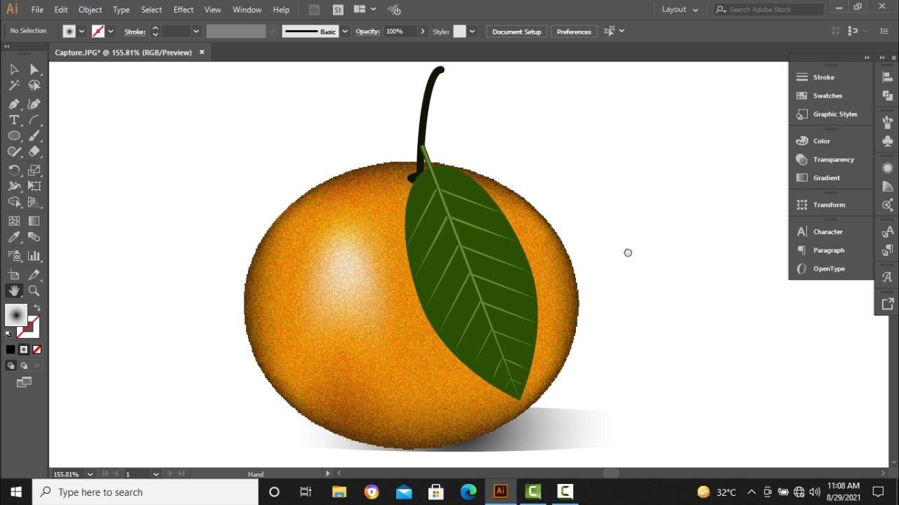This screenshot has width=899, height=505.
Task: Click the Search Adobe Stock field
Action: (768, 10)
